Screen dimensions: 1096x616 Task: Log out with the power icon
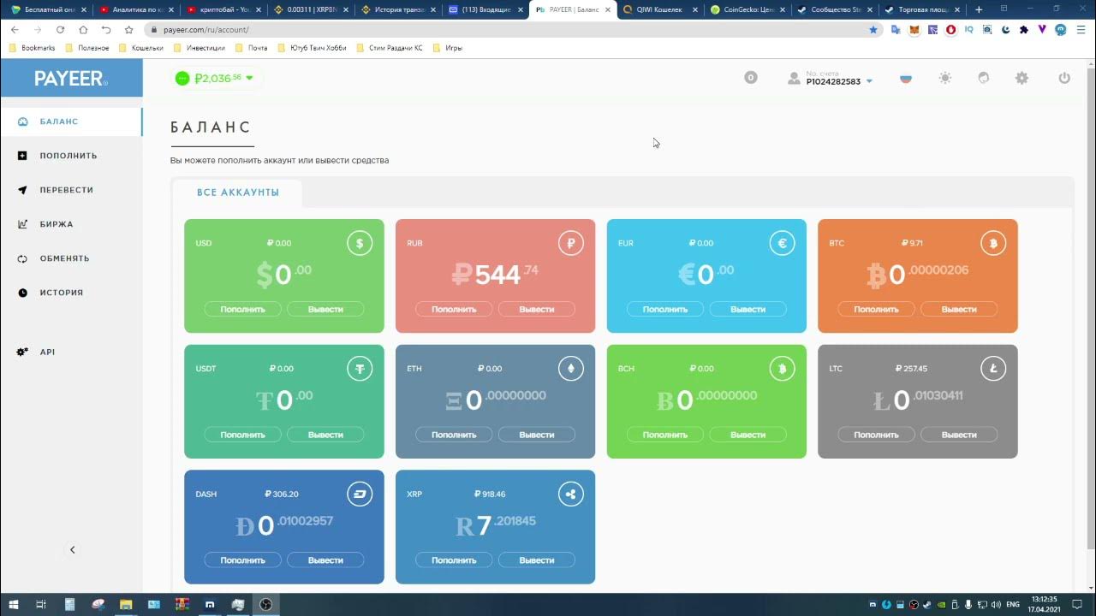[1064, 78]
